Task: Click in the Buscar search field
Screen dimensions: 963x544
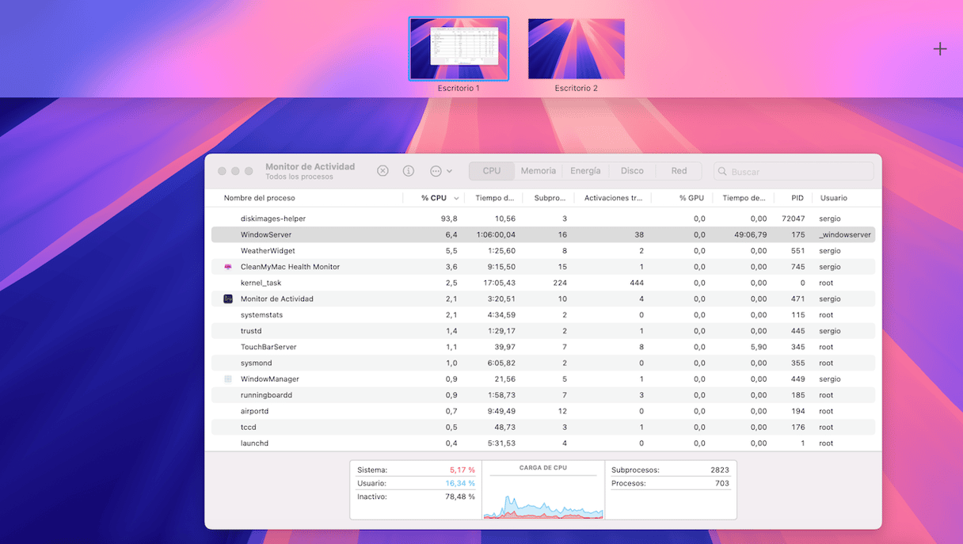Action: (794, 171)
